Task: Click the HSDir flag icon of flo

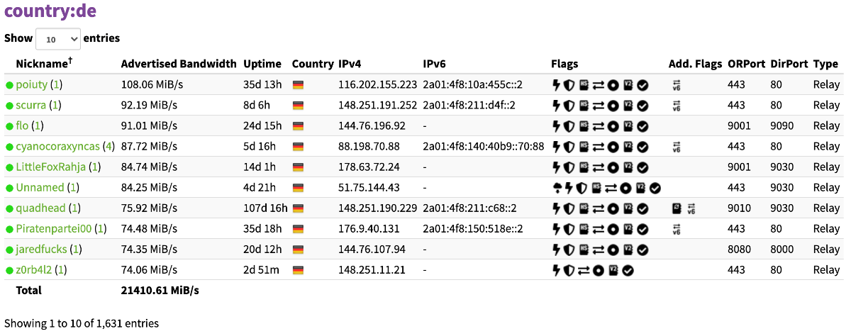Action: click(x=583, y=126)
